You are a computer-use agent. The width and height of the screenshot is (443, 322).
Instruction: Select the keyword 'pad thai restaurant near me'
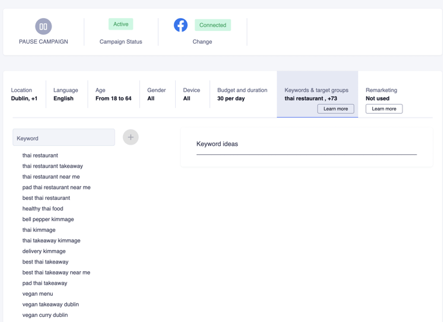coord(57,188)
